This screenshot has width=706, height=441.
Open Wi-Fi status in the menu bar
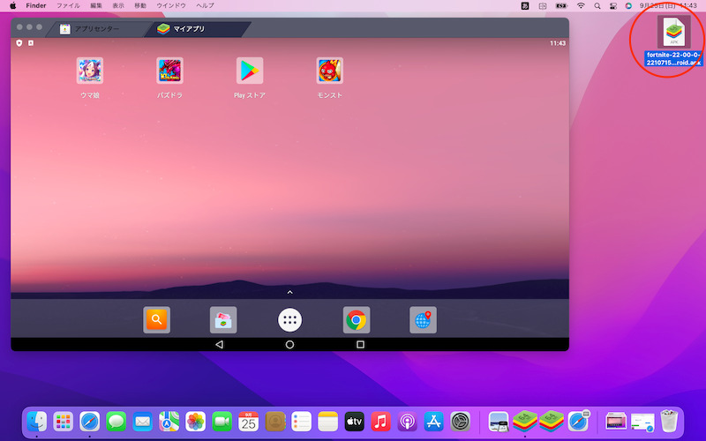tap(581, 5)
